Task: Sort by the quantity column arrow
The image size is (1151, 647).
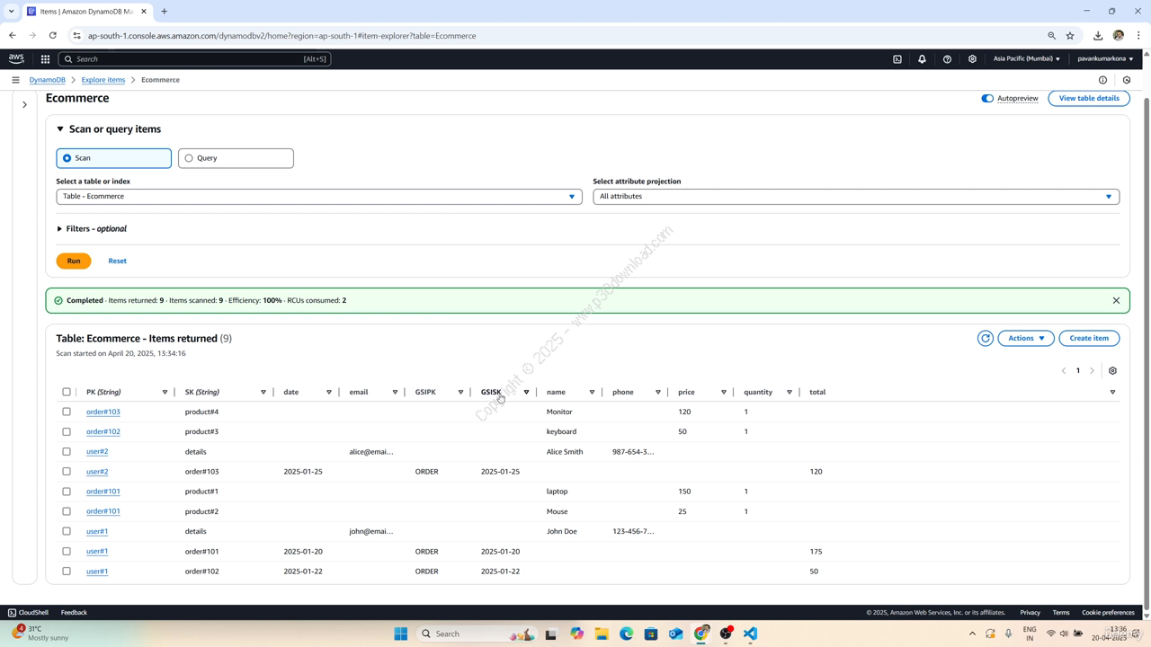Action: coord(790,392)
